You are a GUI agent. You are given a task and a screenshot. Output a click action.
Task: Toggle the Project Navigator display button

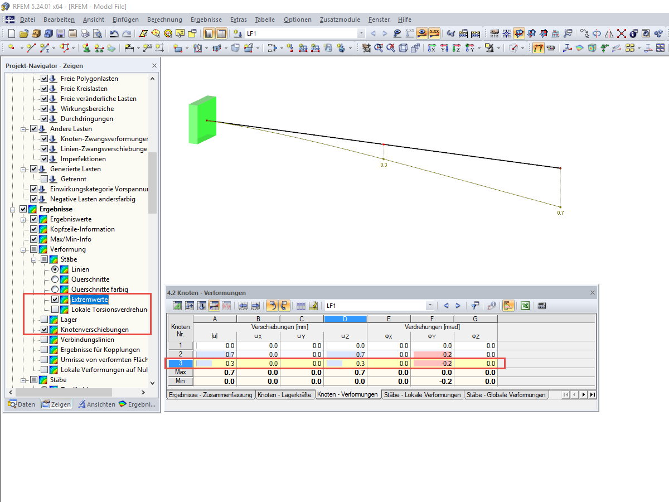pyautogui.click(x=209, y=33)
